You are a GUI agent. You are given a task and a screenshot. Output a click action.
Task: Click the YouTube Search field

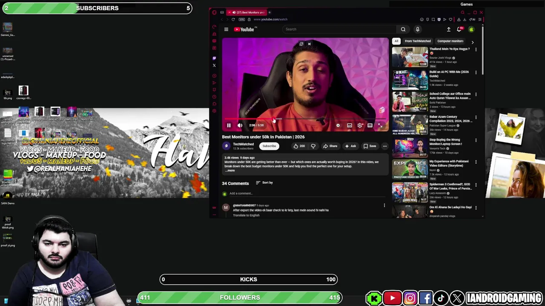coord(339,29)
